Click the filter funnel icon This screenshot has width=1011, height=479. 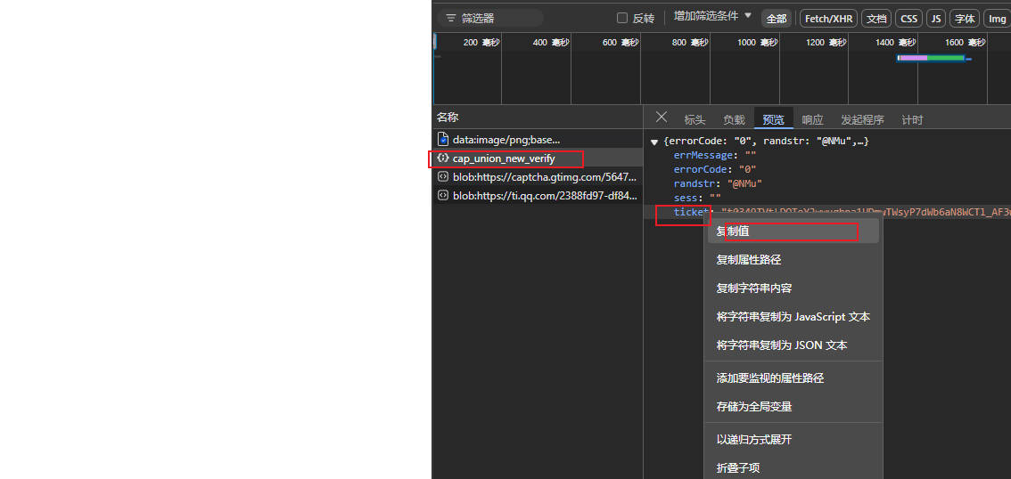tap(450, 18)
